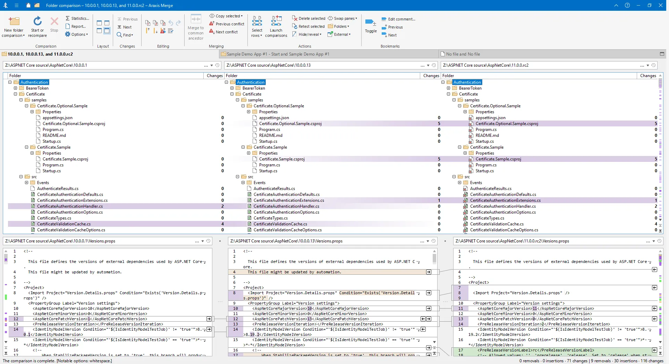
Task: Click merge arrow on line 12 of left file
Action: 209,319
